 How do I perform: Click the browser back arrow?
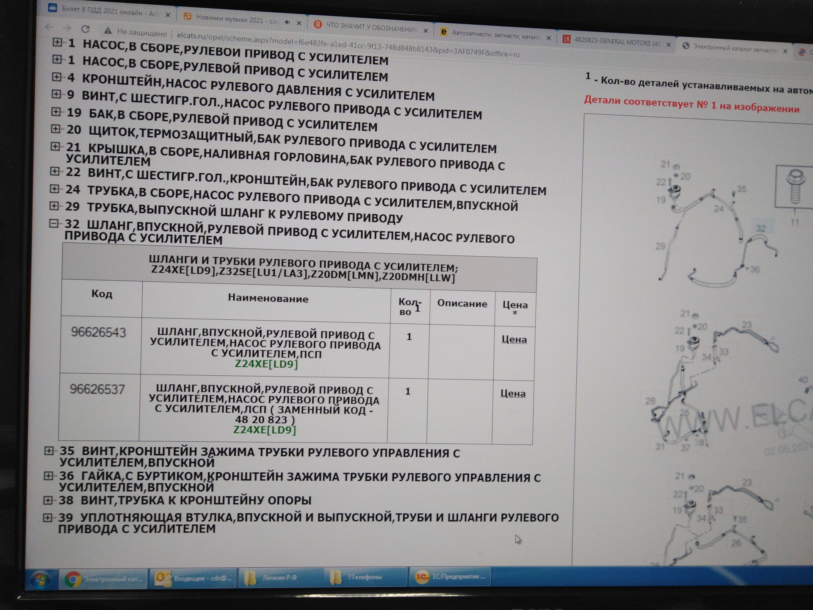(49, 28)
